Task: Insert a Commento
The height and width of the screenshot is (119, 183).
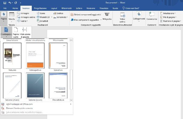Action: 152,16
